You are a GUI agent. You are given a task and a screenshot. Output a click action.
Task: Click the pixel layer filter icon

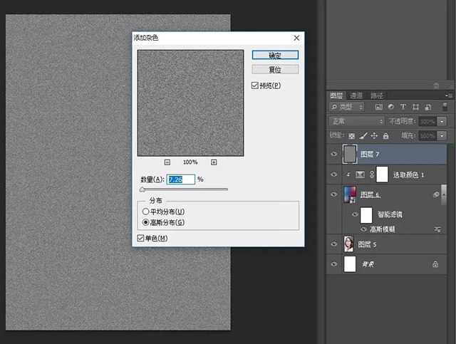tap(378, 107)
